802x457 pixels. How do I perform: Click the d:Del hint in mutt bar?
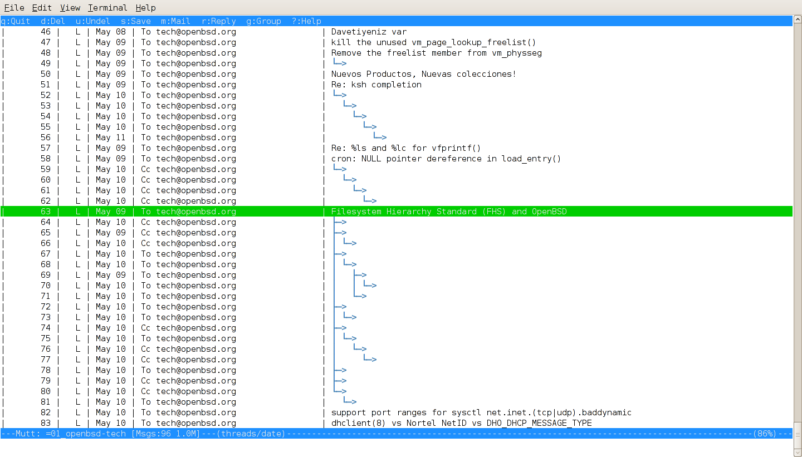[x=53, y=21]
